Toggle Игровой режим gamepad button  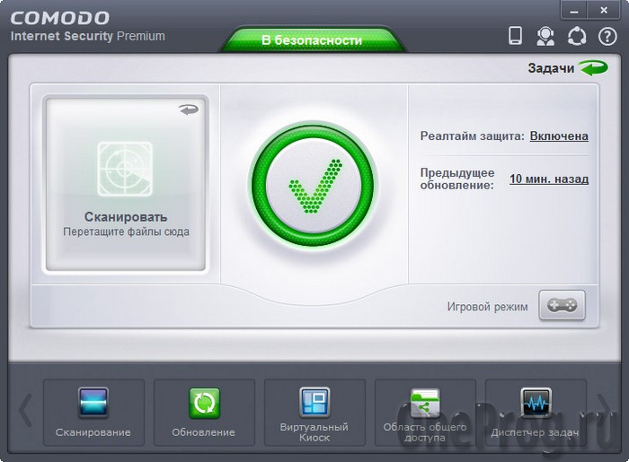click(562, 306)
